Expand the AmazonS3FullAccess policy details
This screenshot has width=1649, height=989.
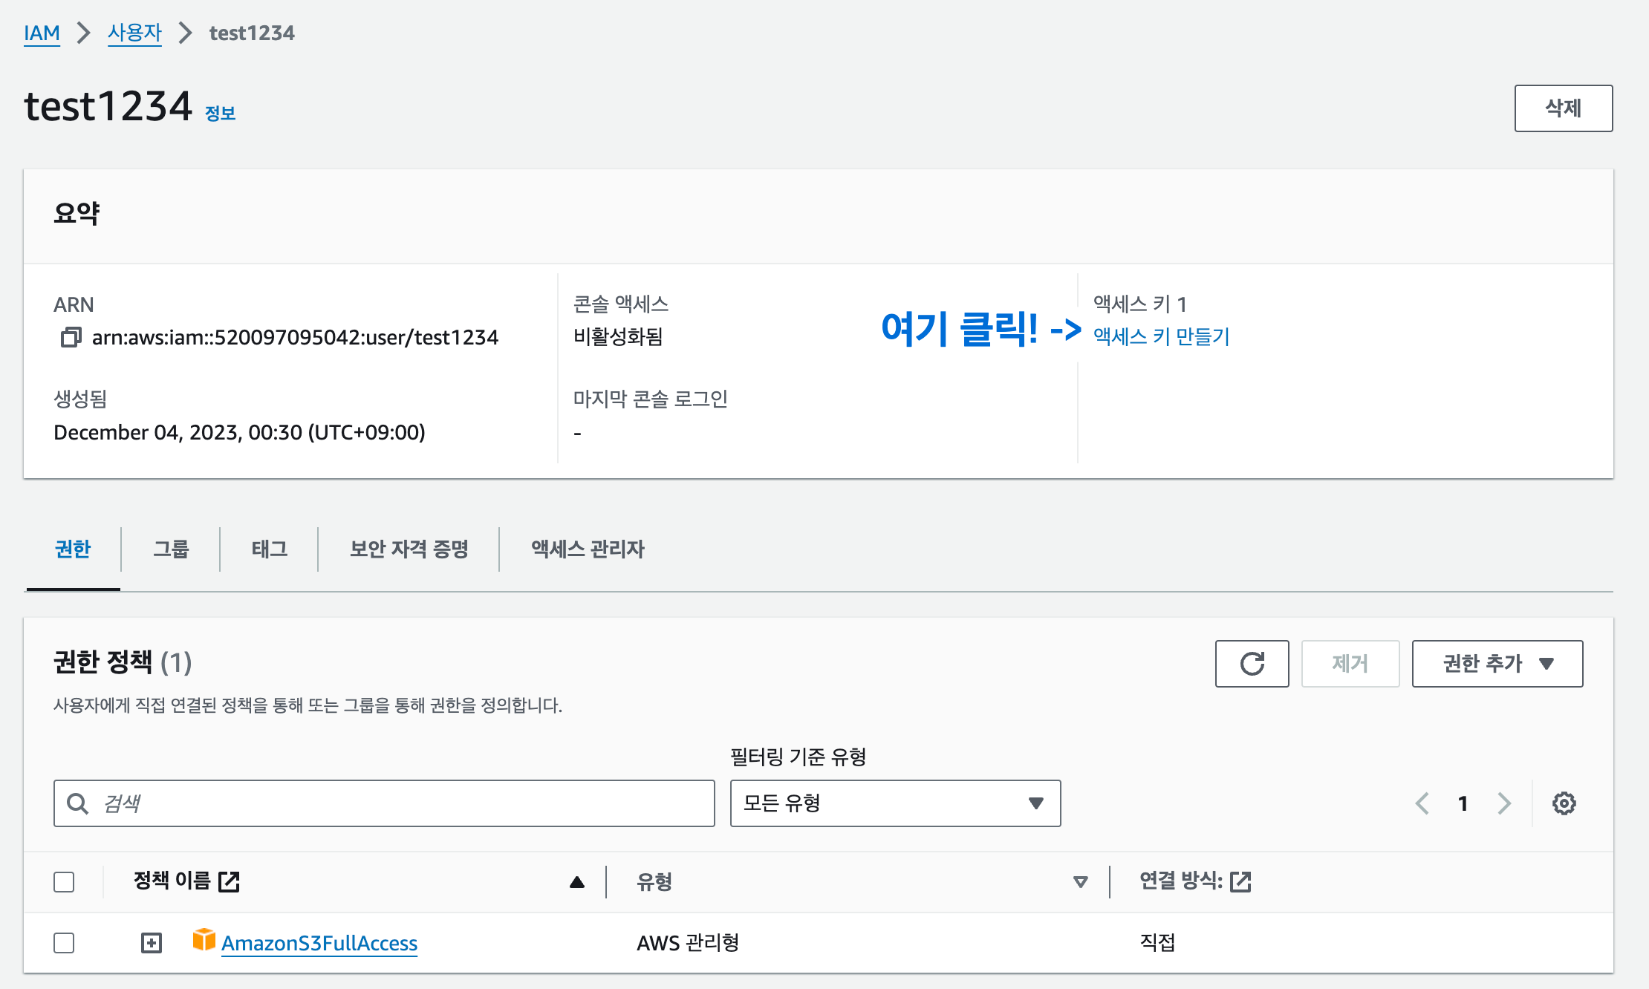point(152,943)
